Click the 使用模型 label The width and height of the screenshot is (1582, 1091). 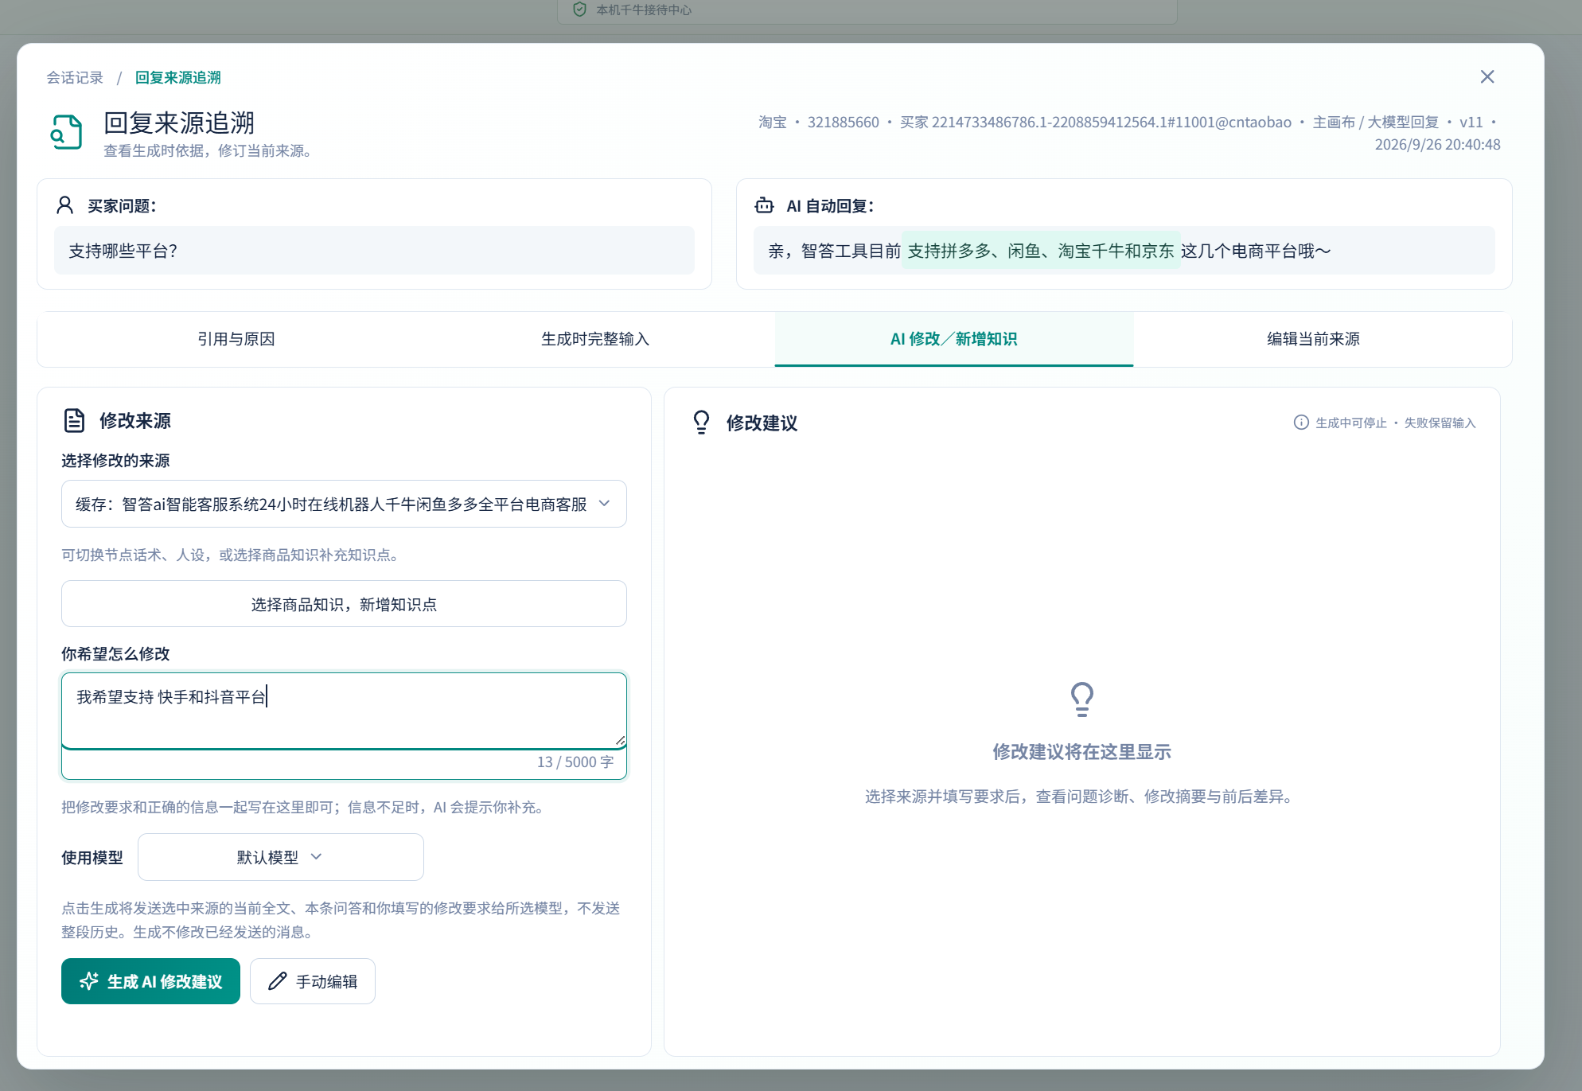coord(92,858)
